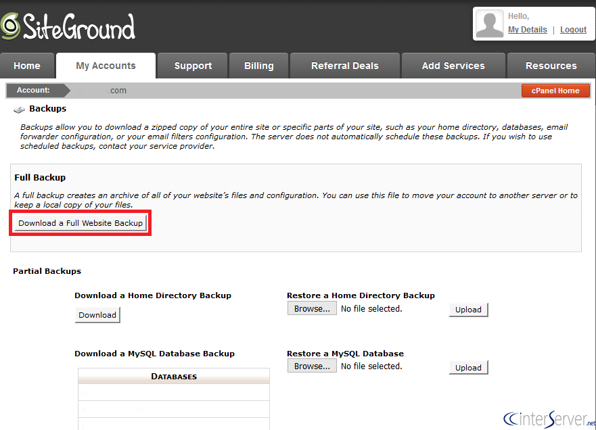Browse for a Home Directory Backup file

312,308
